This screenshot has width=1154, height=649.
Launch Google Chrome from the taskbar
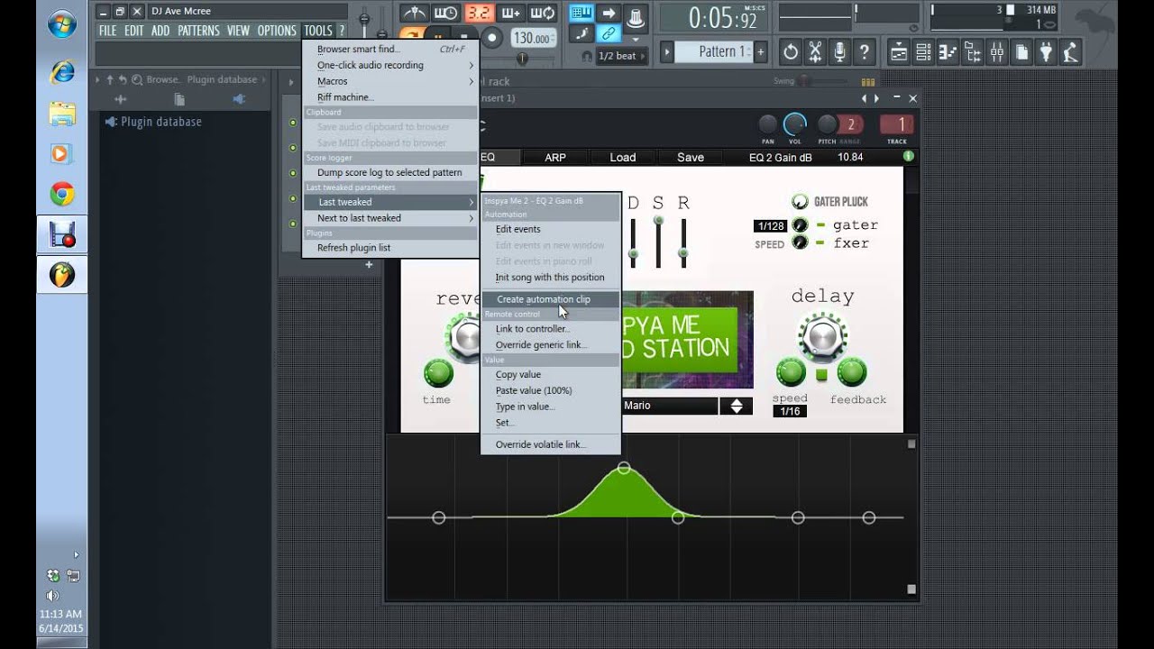61,194
